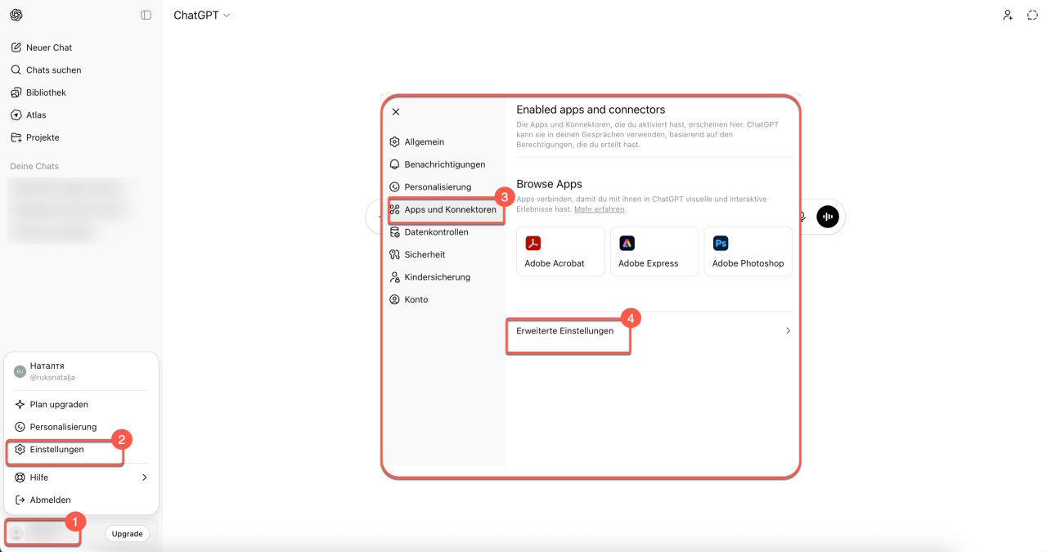The image size is (1047, 552).
Task: Click the Allgemein gear icon
Action: click(x=395, y=142)
